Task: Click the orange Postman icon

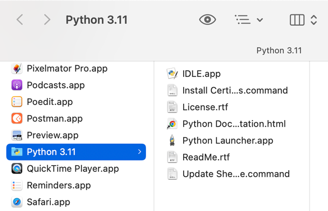Action: coord(17,119)
